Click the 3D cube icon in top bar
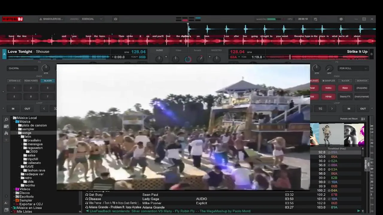The height and width of the screenshot is (215, 383). pyautogui.click(x=115, y=19)
